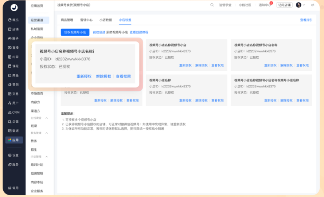Click 重新授权 on top-right shop card

point(270,65)
